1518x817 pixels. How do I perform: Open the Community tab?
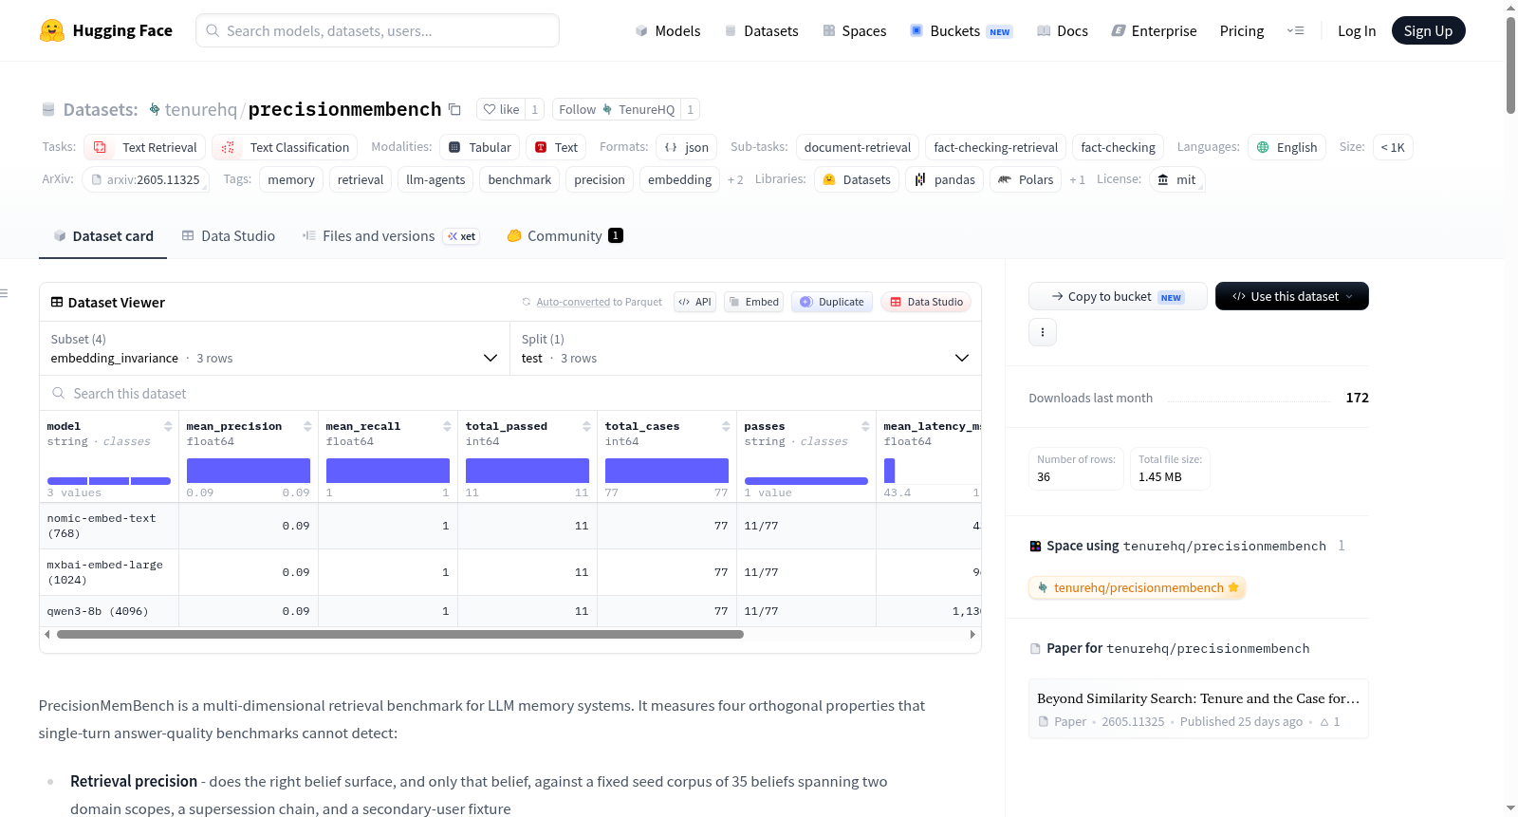tap(565, 235)
